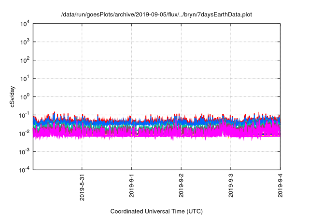The width and height of the screenshot is (309, 216).
Task: Click the y-axis label cSv/day
Action: click(x=12, y=96)
